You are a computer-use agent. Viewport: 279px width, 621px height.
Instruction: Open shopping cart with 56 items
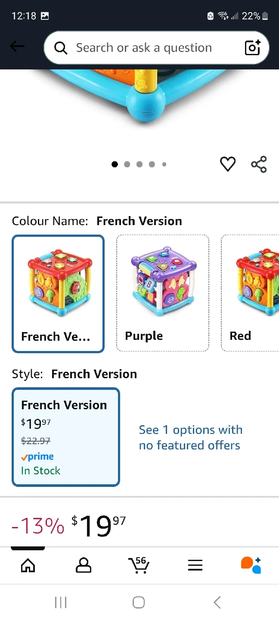139,565
